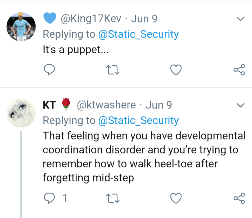Screen dimensions: 252x218
Task: Open KT's sketched eyes avatar
Action: tap(21, 113)
